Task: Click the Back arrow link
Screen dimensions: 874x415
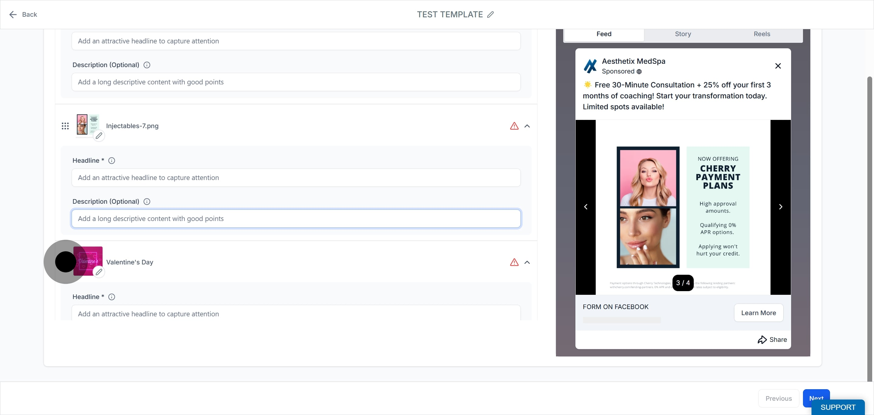Action: click(x=23, y=15)
